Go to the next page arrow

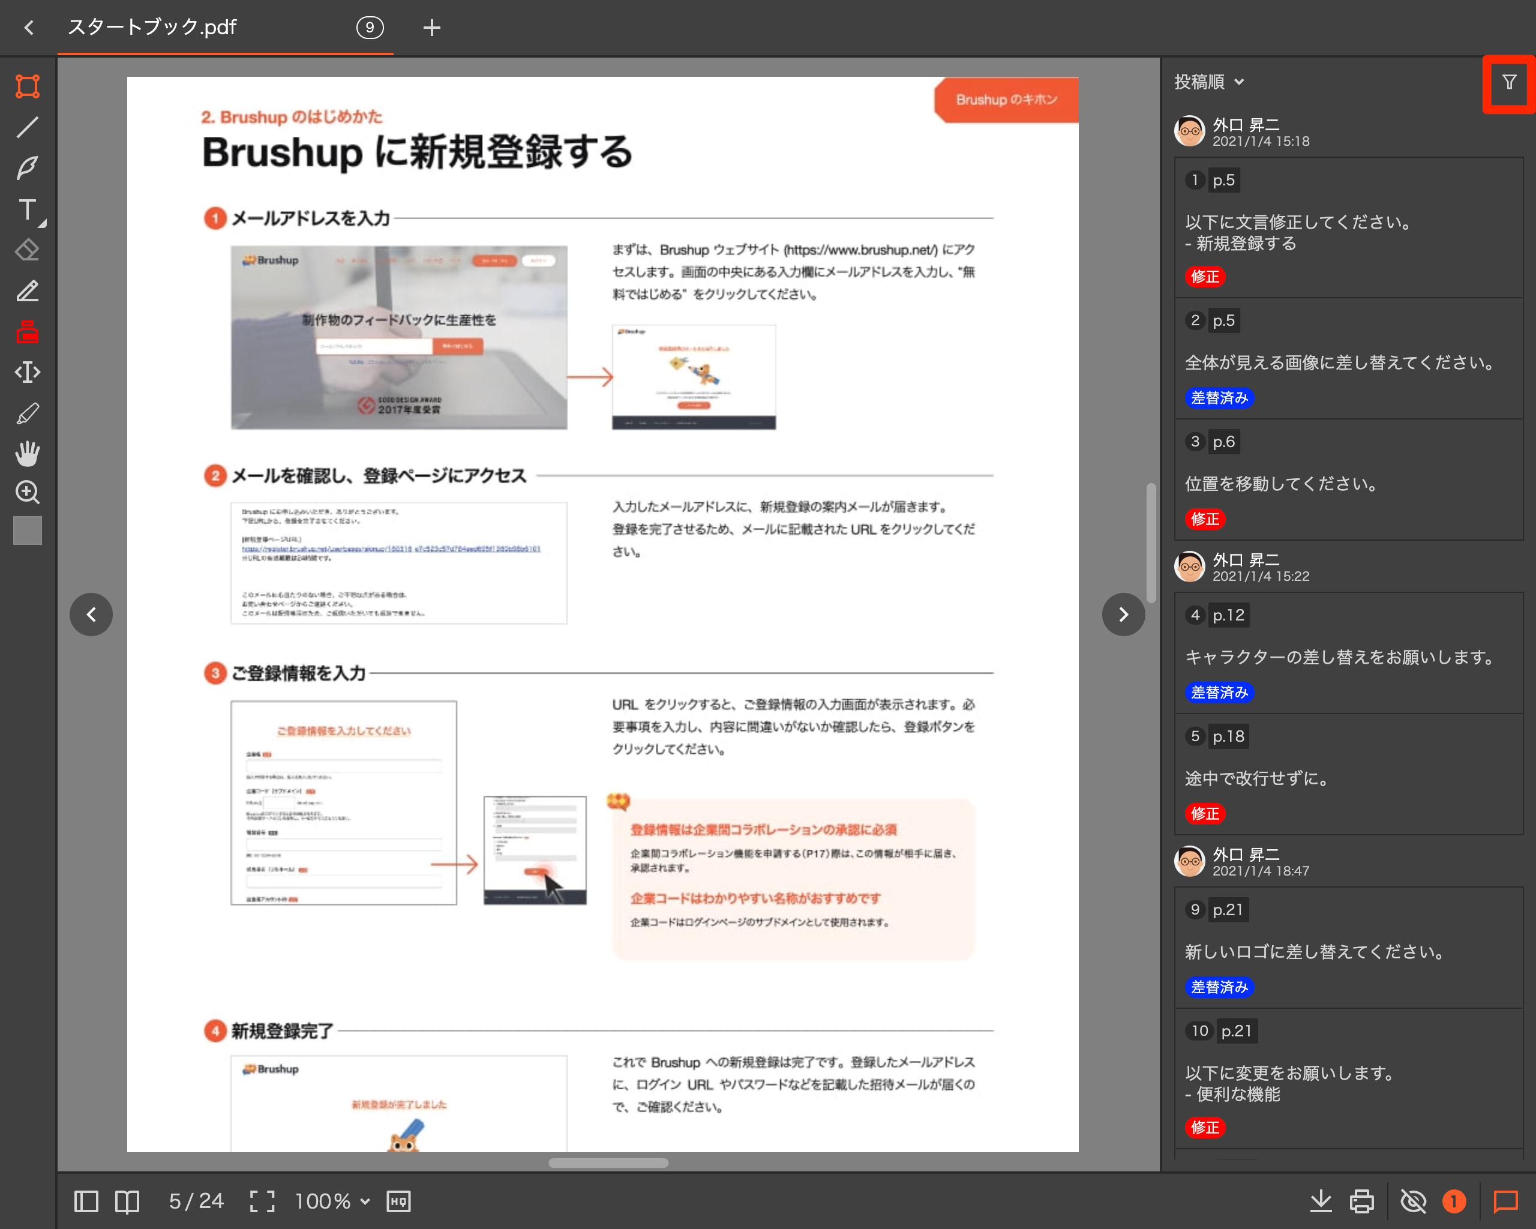(1124, 614)
